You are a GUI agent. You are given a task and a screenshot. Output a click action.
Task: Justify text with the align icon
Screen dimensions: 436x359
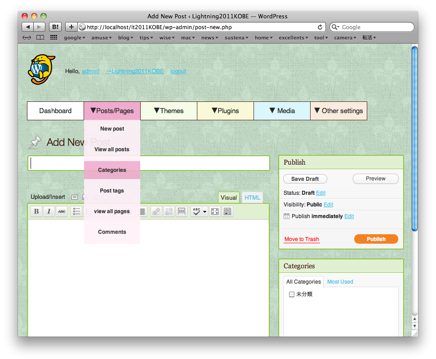(142, 211)
